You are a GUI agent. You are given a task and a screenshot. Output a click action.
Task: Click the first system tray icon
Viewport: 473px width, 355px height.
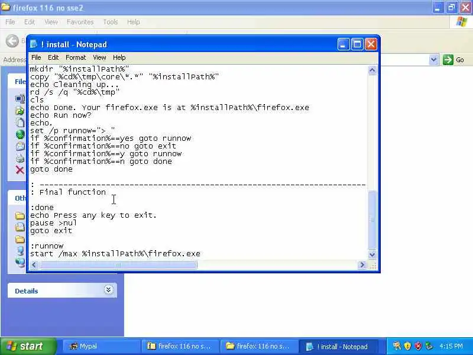tap(397, 346)
